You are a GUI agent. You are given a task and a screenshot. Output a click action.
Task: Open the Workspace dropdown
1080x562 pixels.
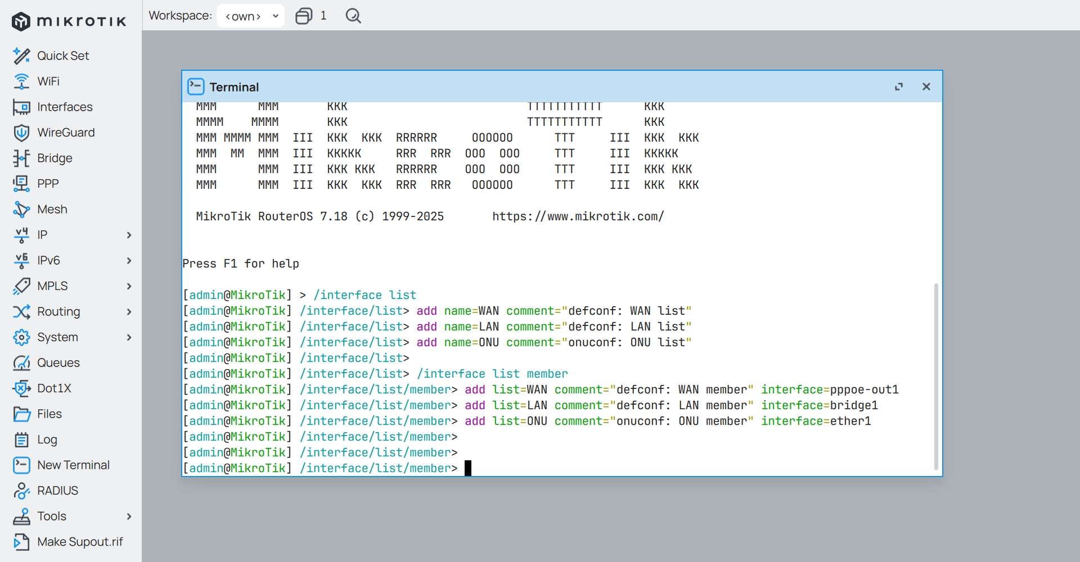coord(250,16)
